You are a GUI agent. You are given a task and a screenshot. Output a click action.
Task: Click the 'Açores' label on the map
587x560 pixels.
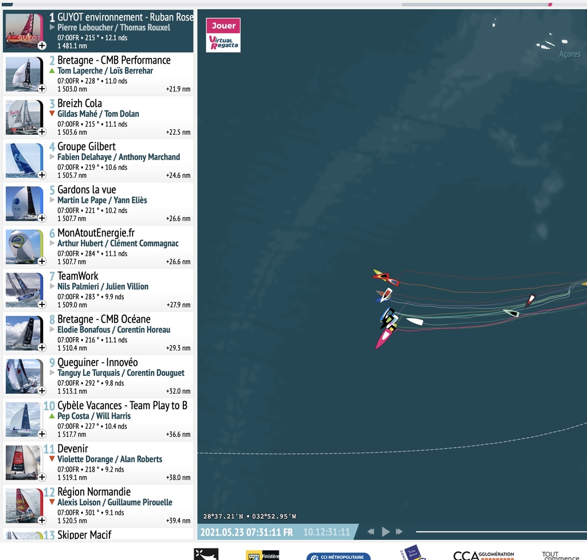click(x=570, y=54)
